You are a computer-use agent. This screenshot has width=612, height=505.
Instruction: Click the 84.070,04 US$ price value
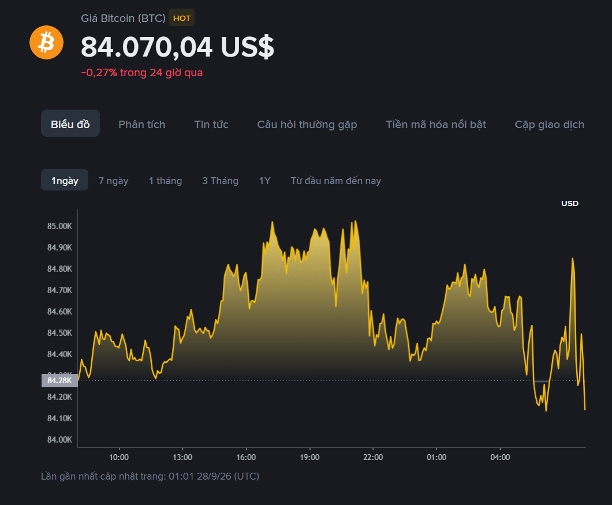[177, 47]
